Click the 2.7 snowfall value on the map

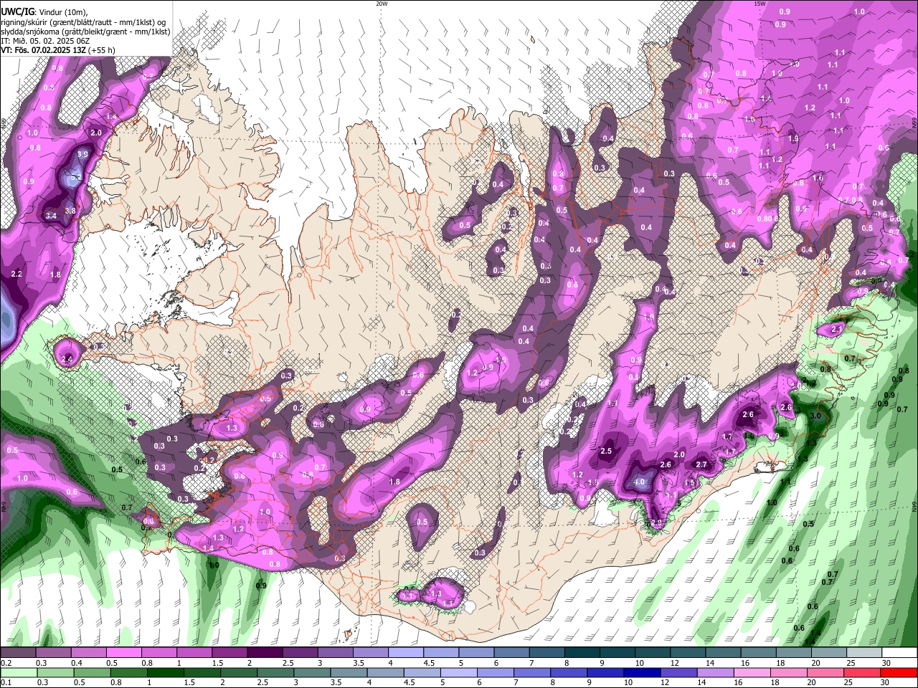[702, 464]
